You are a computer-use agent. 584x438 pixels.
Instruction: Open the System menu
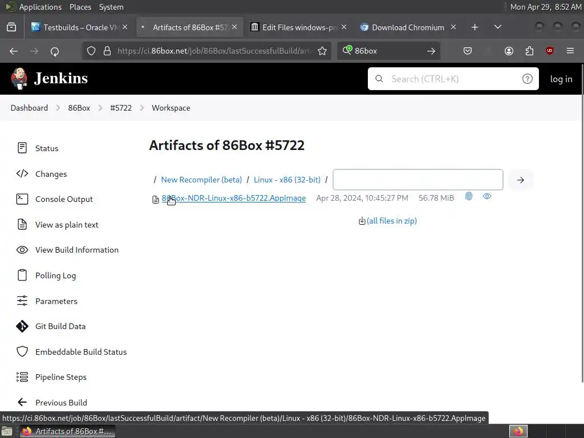111,7
